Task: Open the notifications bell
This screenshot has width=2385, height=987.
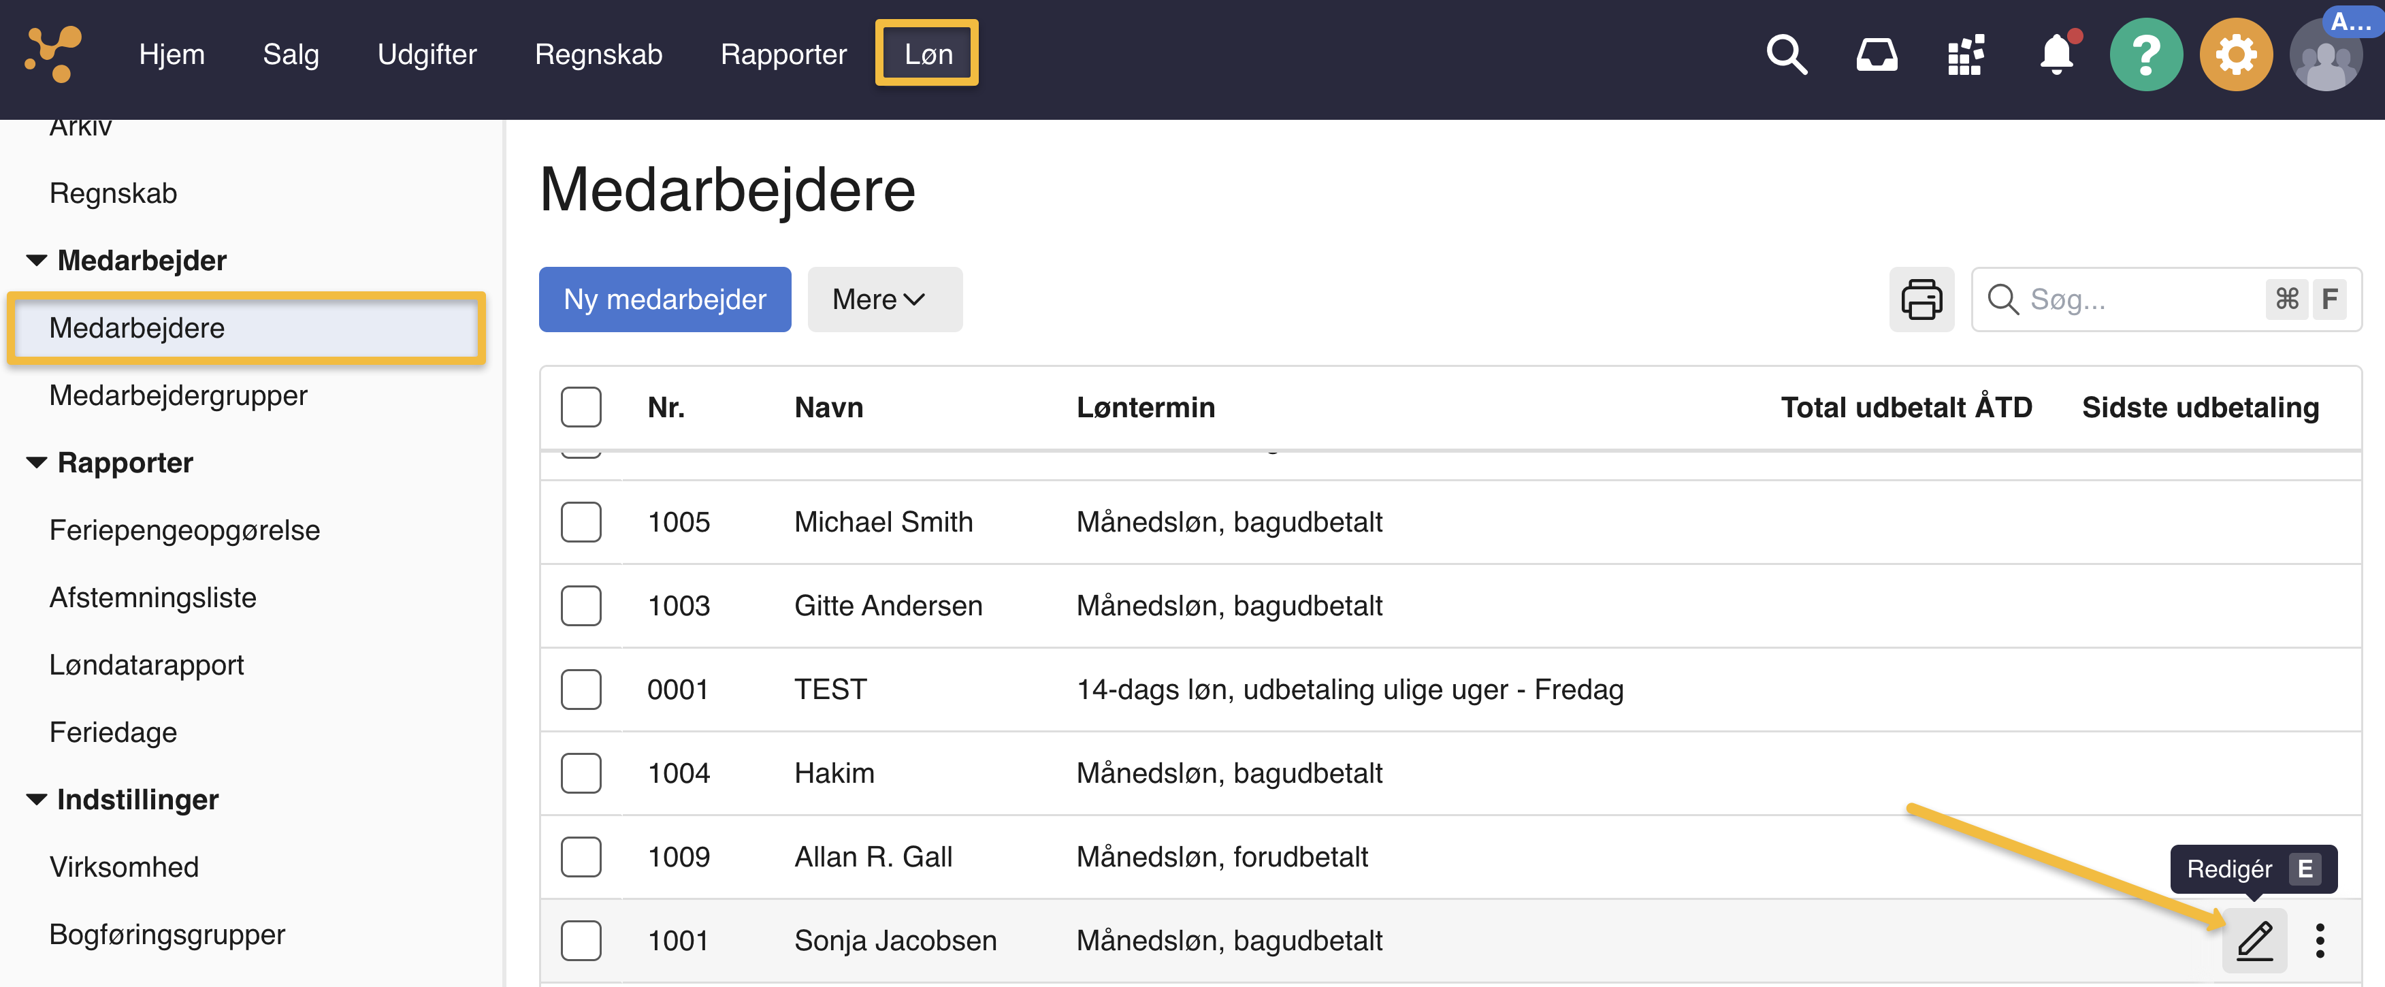Action: 2056,54
